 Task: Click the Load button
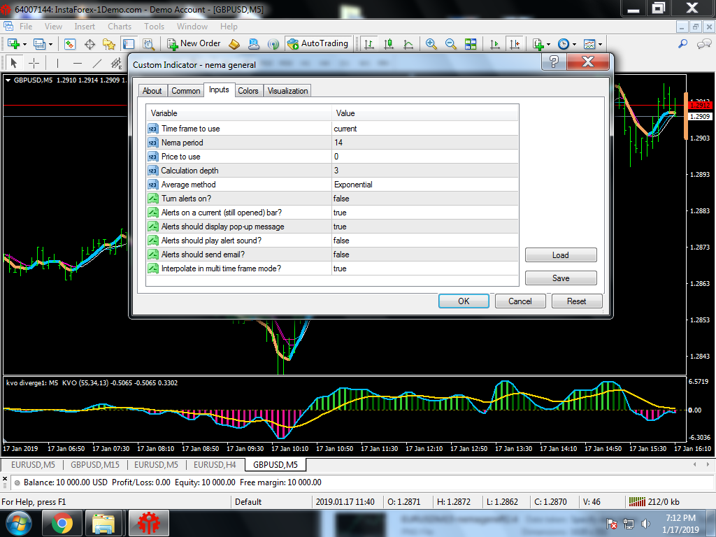point(560,255)
